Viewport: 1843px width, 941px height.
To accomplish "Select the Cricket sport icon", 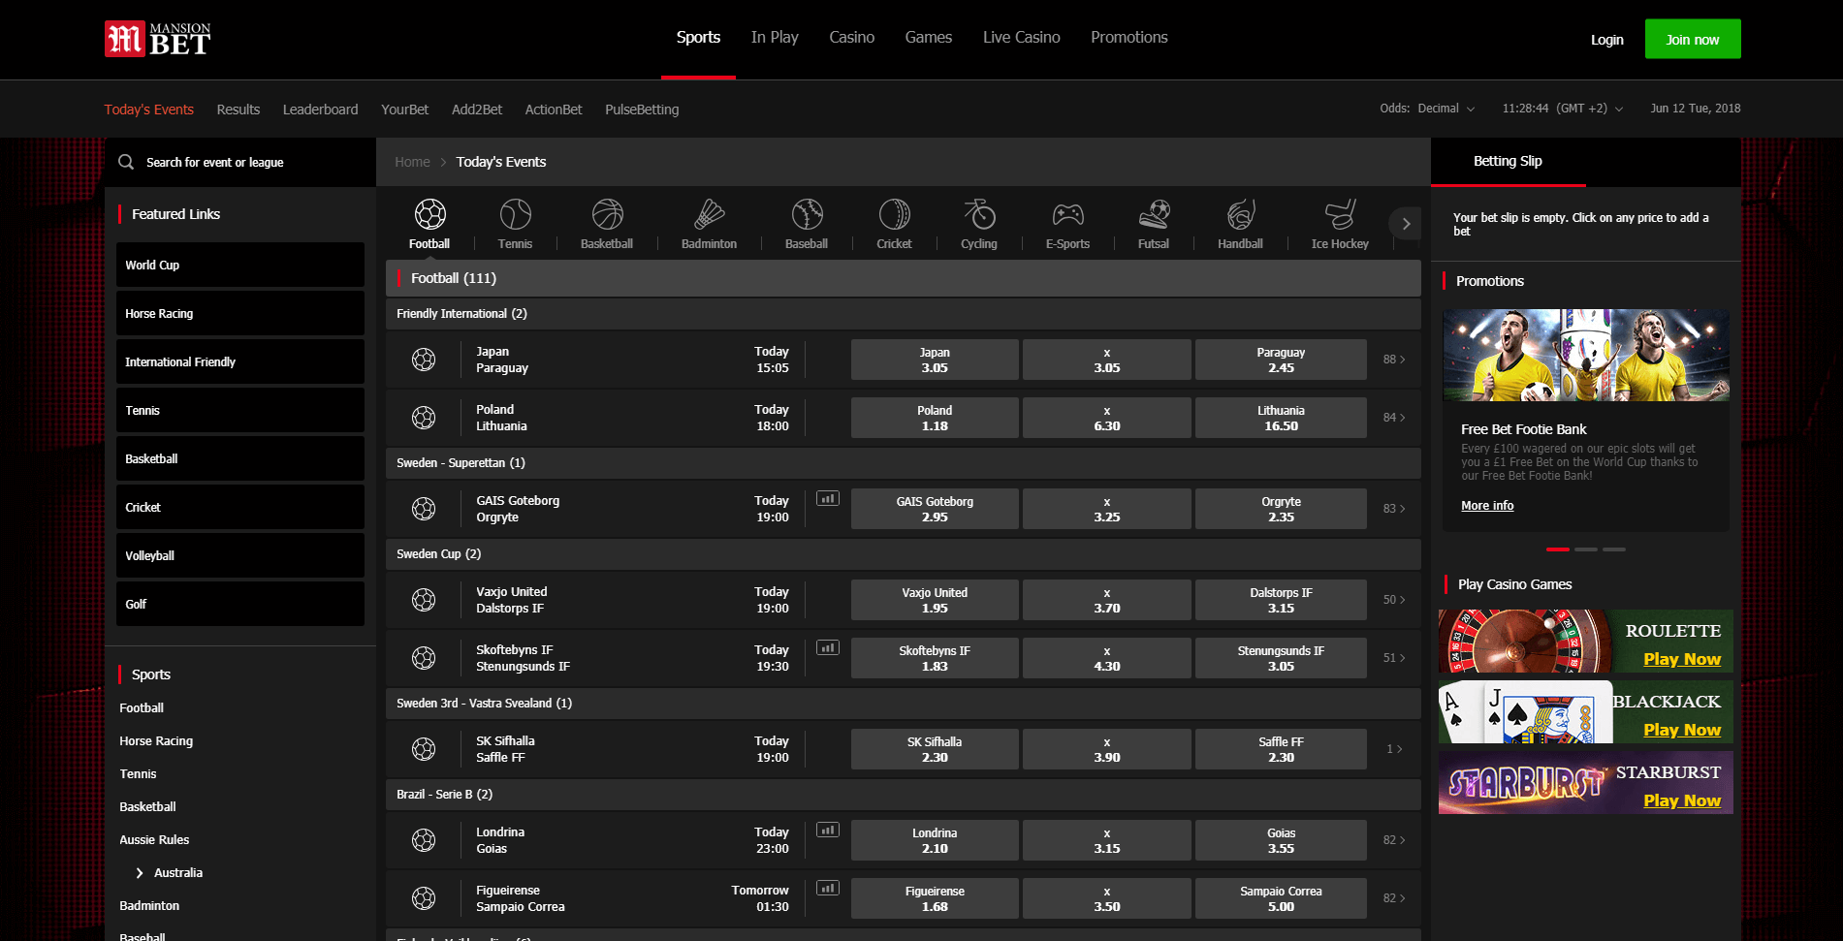I will (894, 214).
